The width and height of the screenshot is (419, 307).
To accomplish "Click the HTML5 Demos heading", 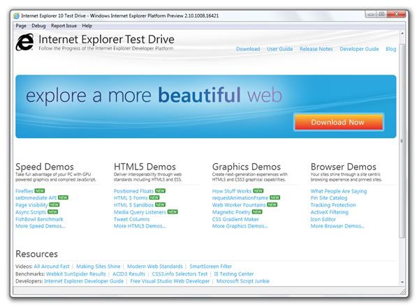I will click(145, 167).
